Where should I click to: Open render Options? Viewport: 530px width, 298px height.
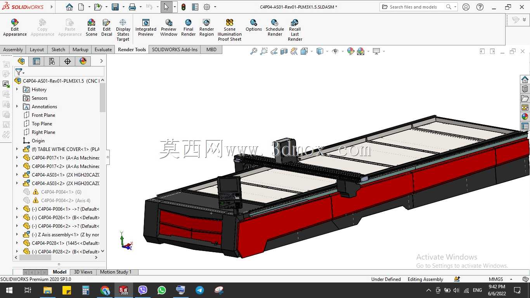coord(254,25)
